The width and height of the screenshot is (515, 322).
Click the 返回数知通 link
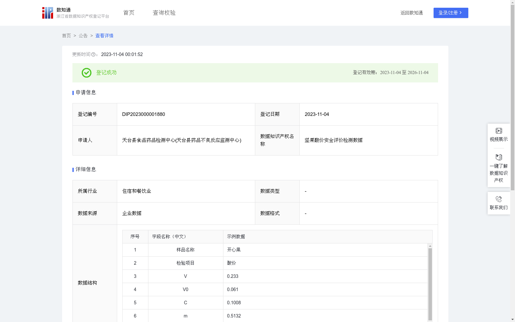(x=412, y=13)
